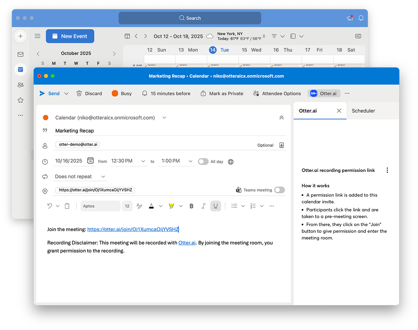Toggle the All day switch
This screenshot has height=330, width=418.
pyautogui.click(x=203, y=162)
